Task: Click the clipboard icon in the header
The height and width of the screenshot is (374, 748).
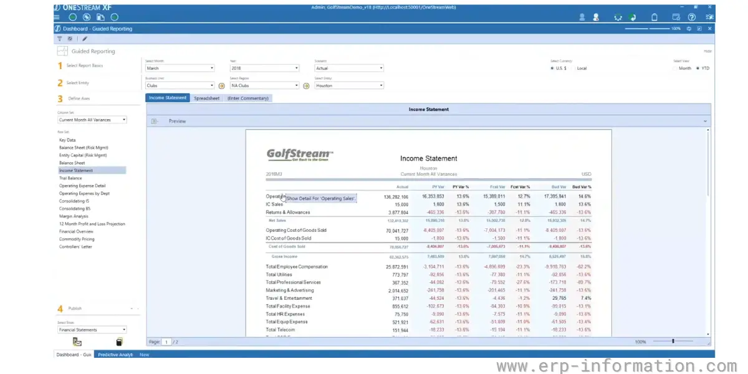Action: [654, 17]
